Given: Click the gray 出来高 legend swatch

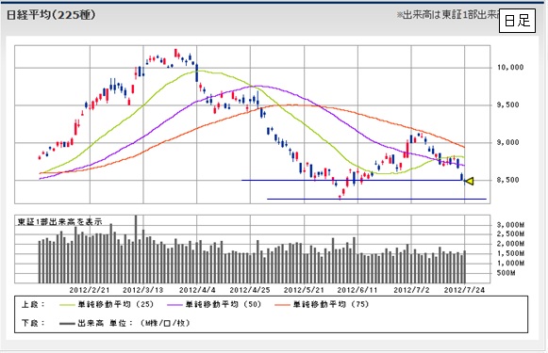Looking at the screenshot, I should (x=67, y=324).
